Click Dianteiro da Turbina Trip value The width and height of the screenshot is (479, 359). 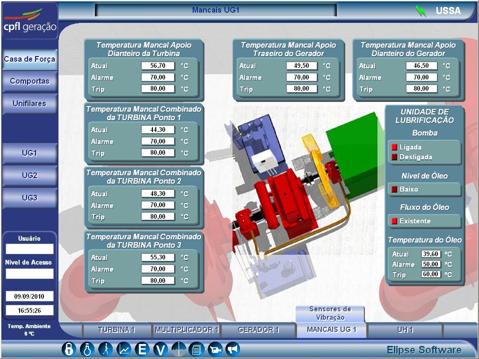[158, 89]
